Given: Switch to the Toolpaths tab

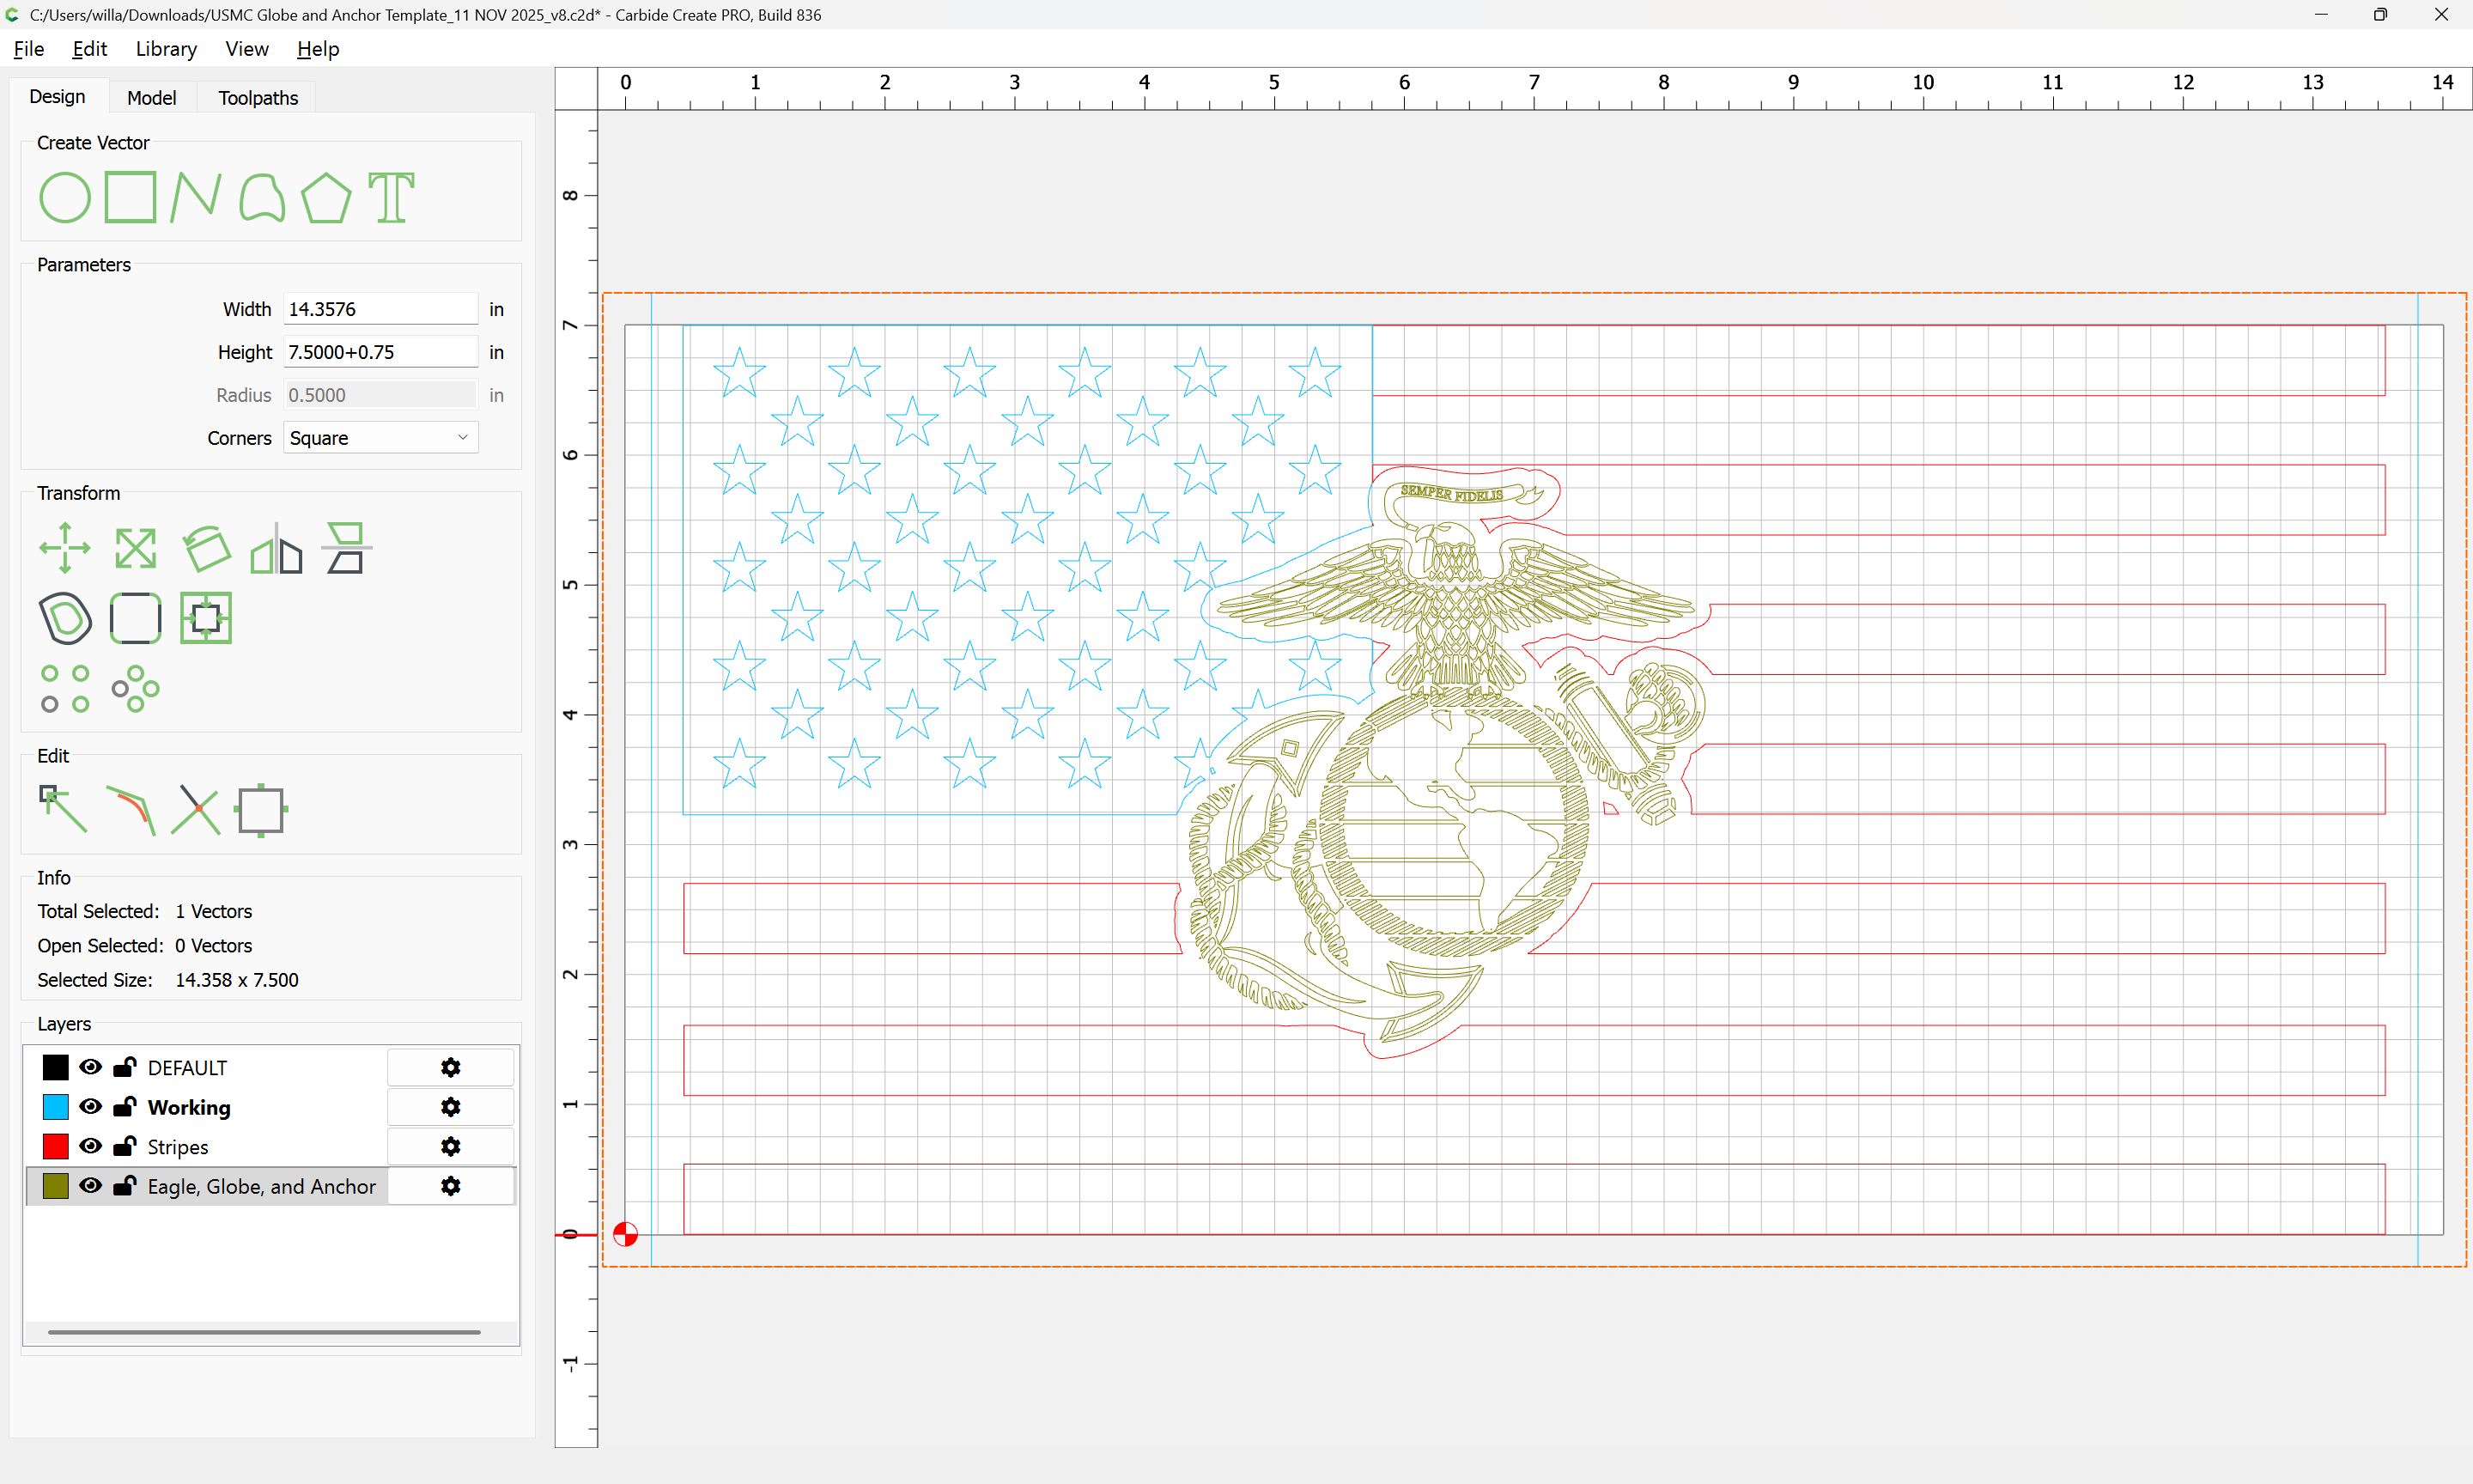Looking at the screenshot, I should pos(258,98).
